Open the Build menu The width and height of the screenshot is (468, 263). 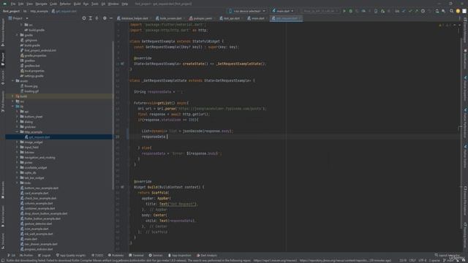pos(77,4)
